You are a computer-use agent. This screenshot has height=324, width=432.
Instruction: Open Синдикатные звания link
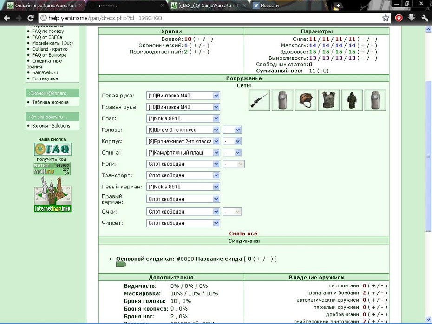pos(45,64)
